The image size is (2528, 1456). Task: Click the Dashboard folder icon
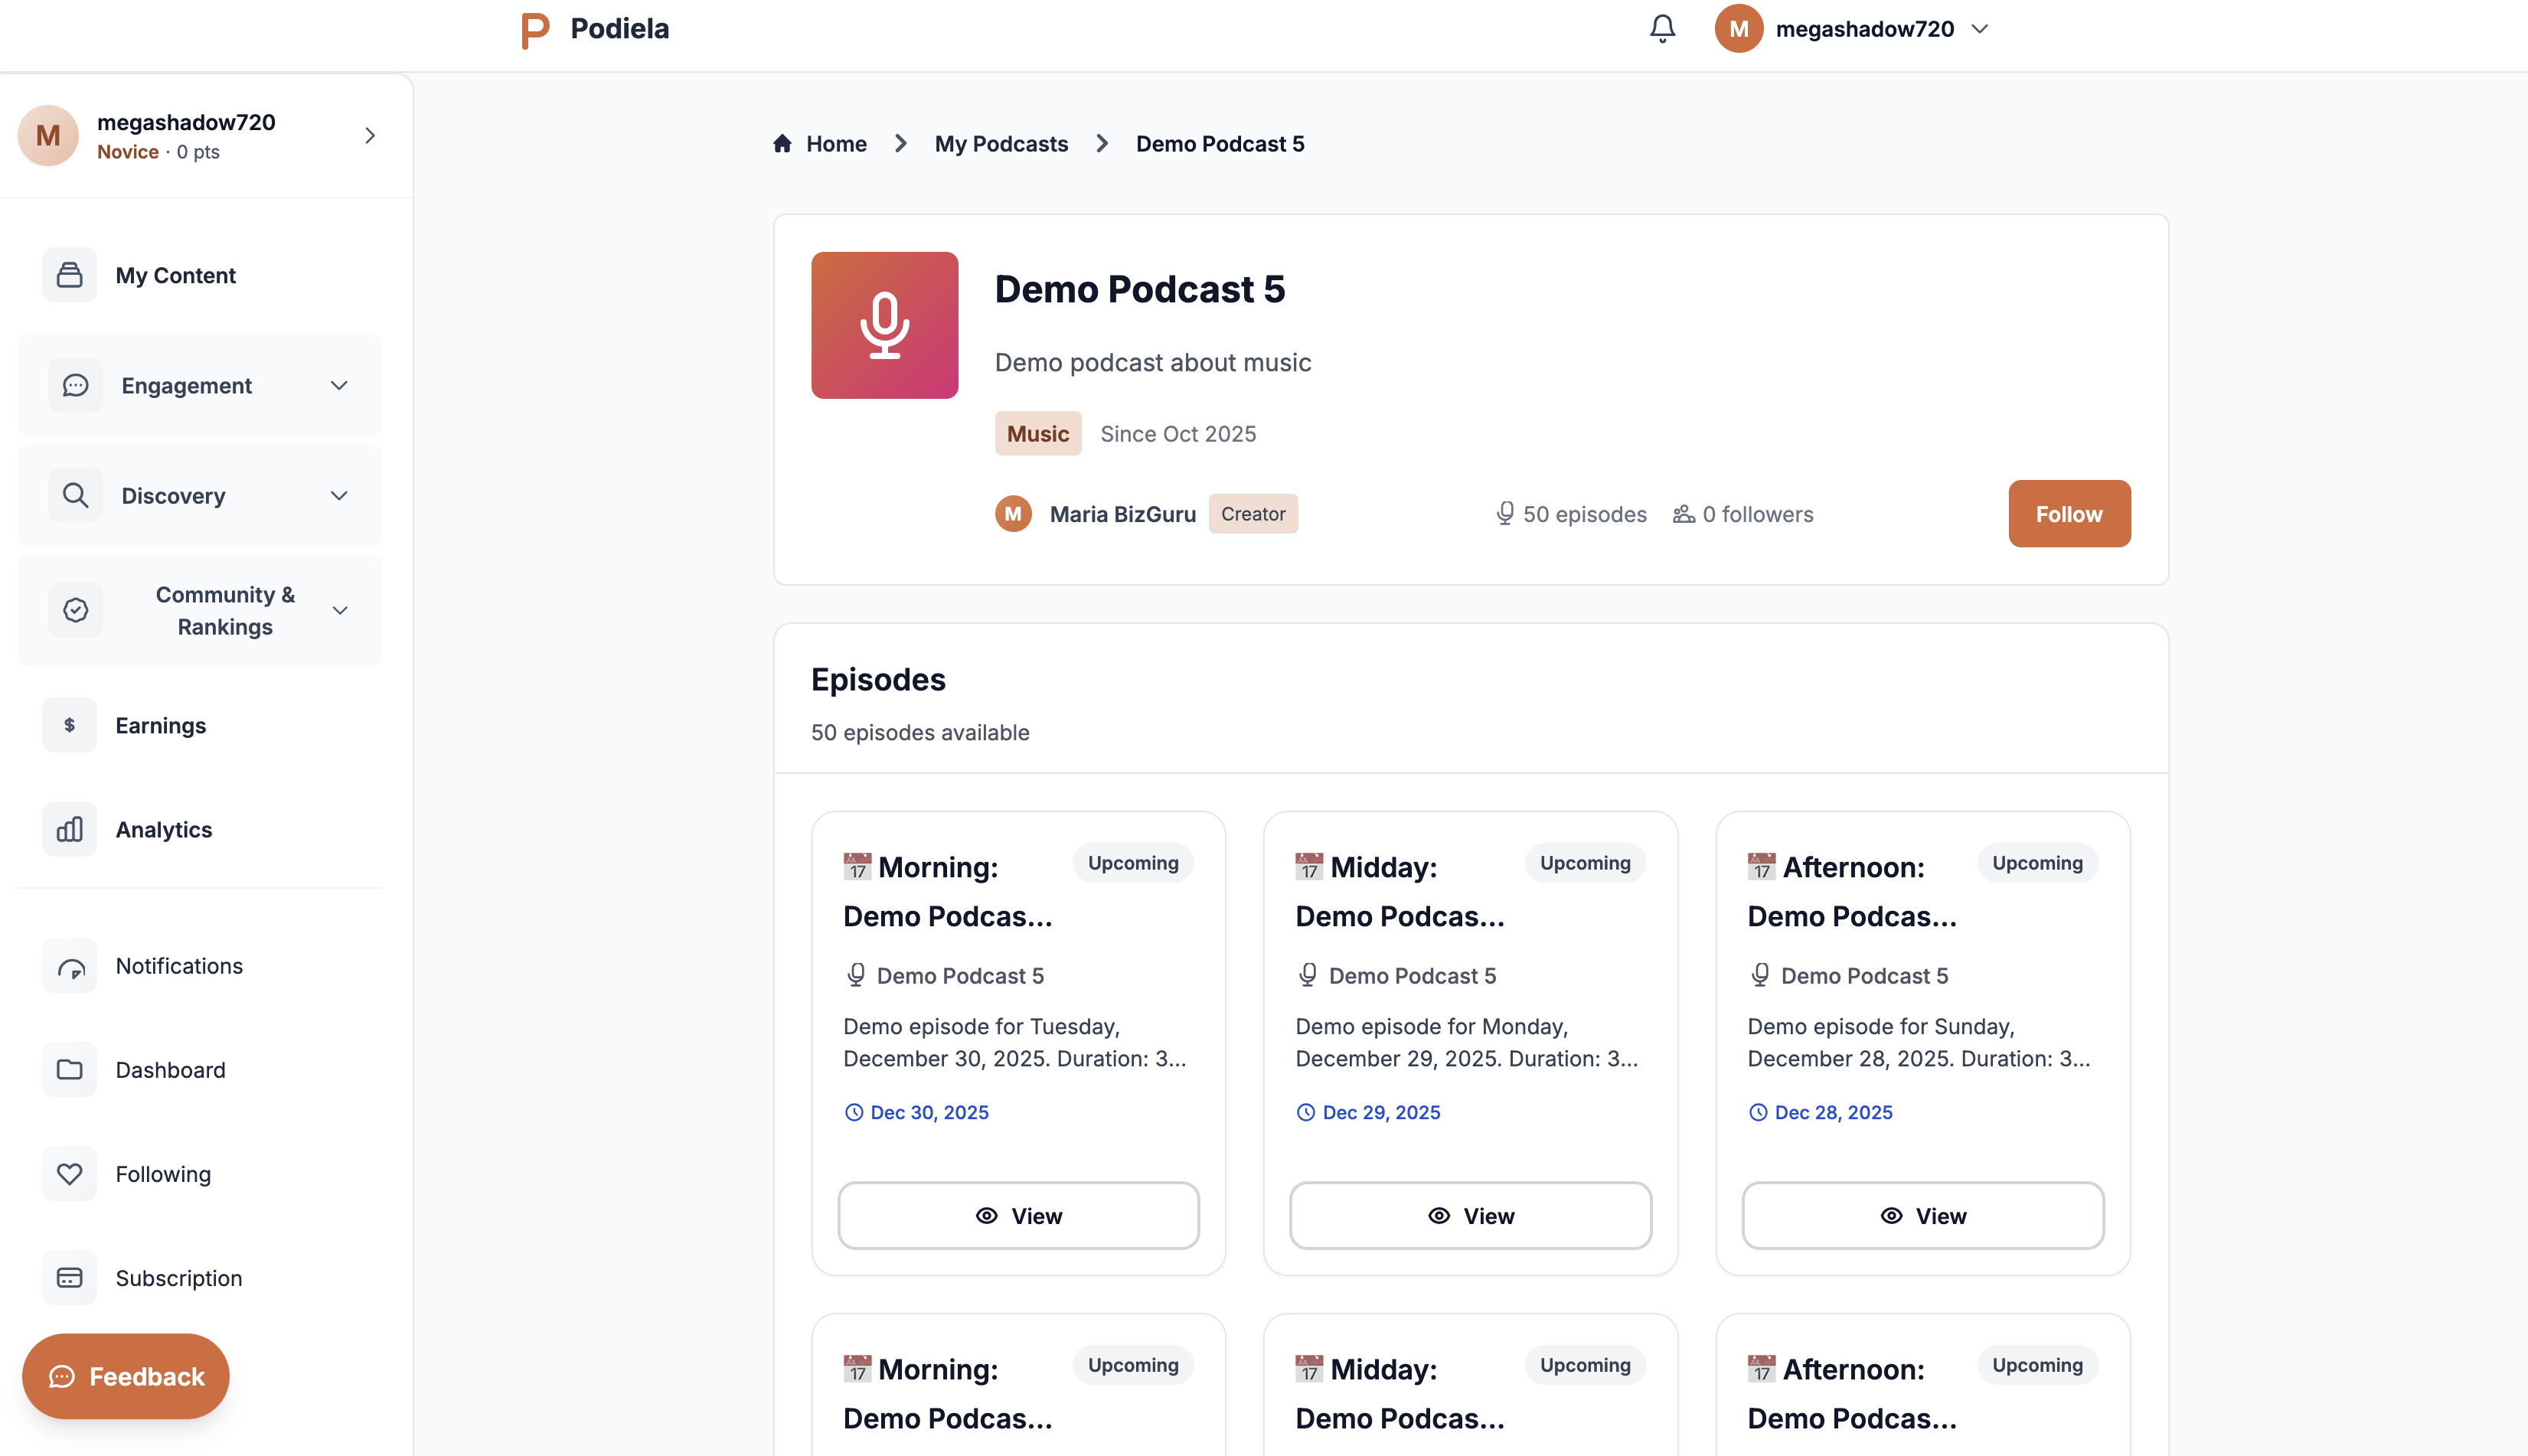pyautogui.click(x=70, y=1070)
